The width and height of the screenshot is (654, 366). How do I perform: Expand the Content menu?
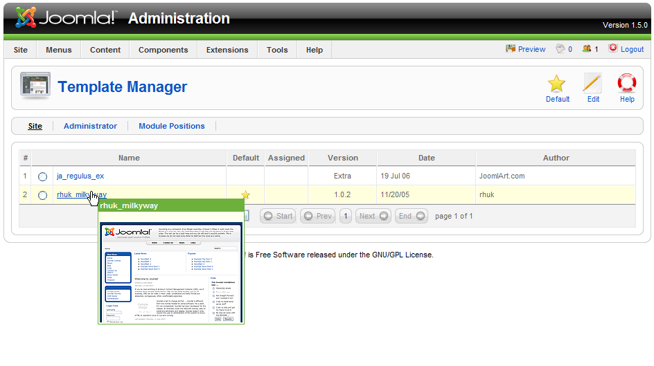105,50
